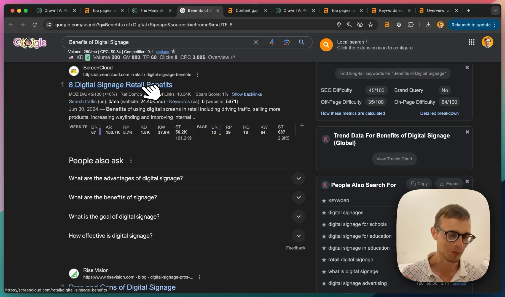Copy People Also Search For keywords
505x297 pixels.
pyautogui.click(x=419, y=184)
